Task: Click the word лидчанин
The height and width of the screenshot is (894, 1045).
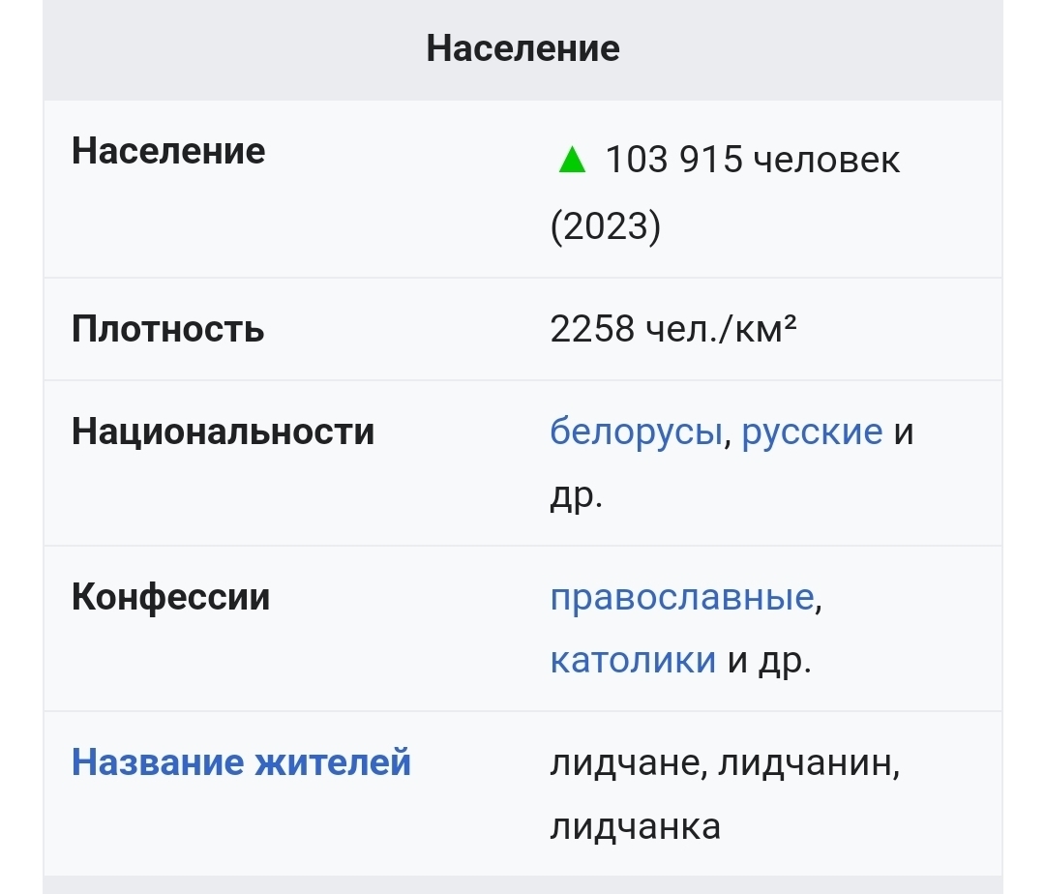Action: [809, 763]
